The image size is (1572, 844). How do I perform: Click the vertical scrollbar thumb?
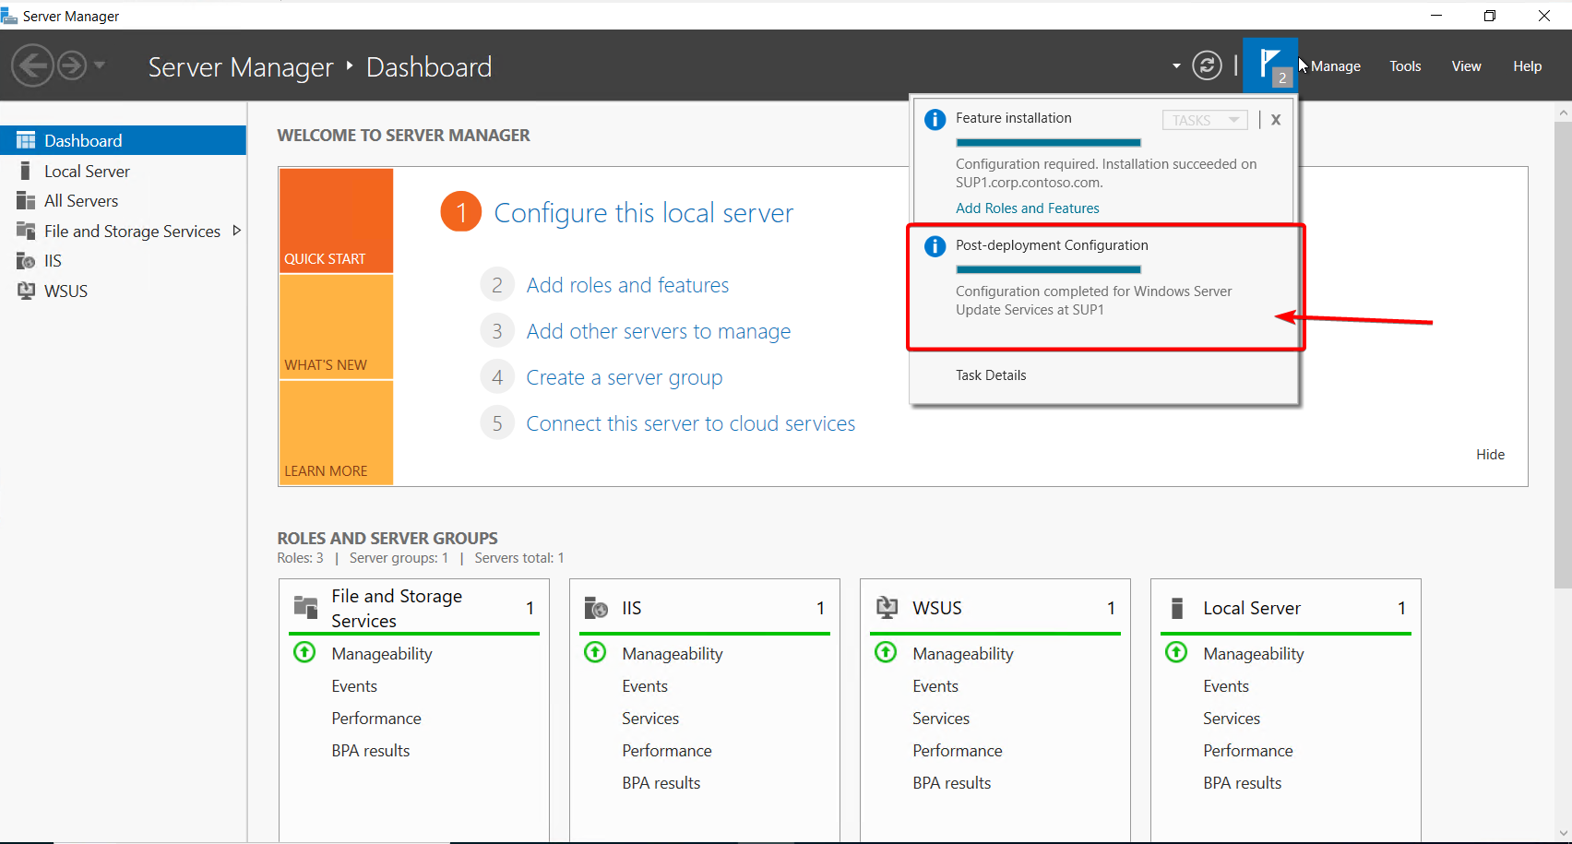coord(1563,354)
